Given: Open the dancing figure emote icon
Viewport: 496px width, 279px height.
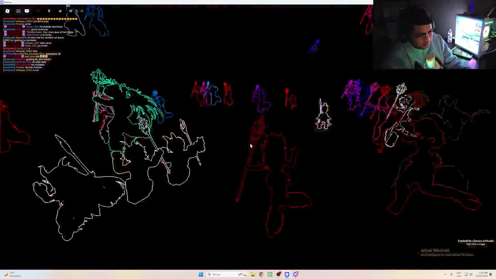Looking at the screenshot, I should [49, 11].
